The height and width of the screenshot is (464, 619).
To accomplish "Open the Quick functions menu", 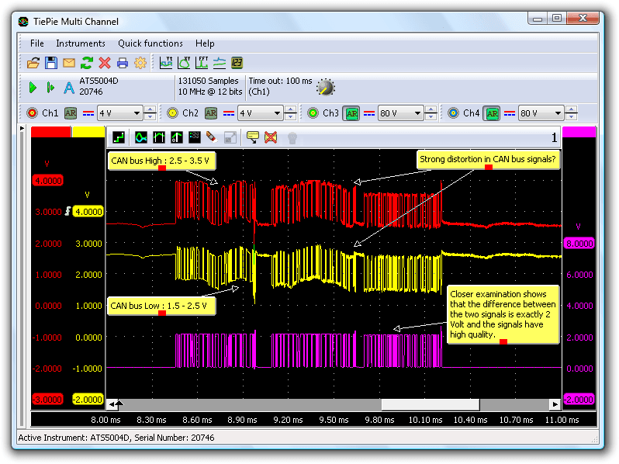I will (x=150, y=43).
